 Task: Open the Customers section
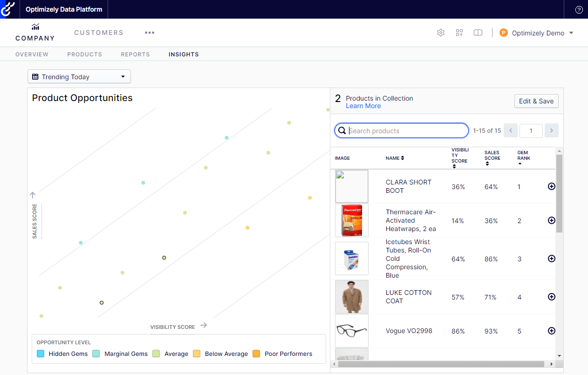pyautogui.click(x=99, y=33)
